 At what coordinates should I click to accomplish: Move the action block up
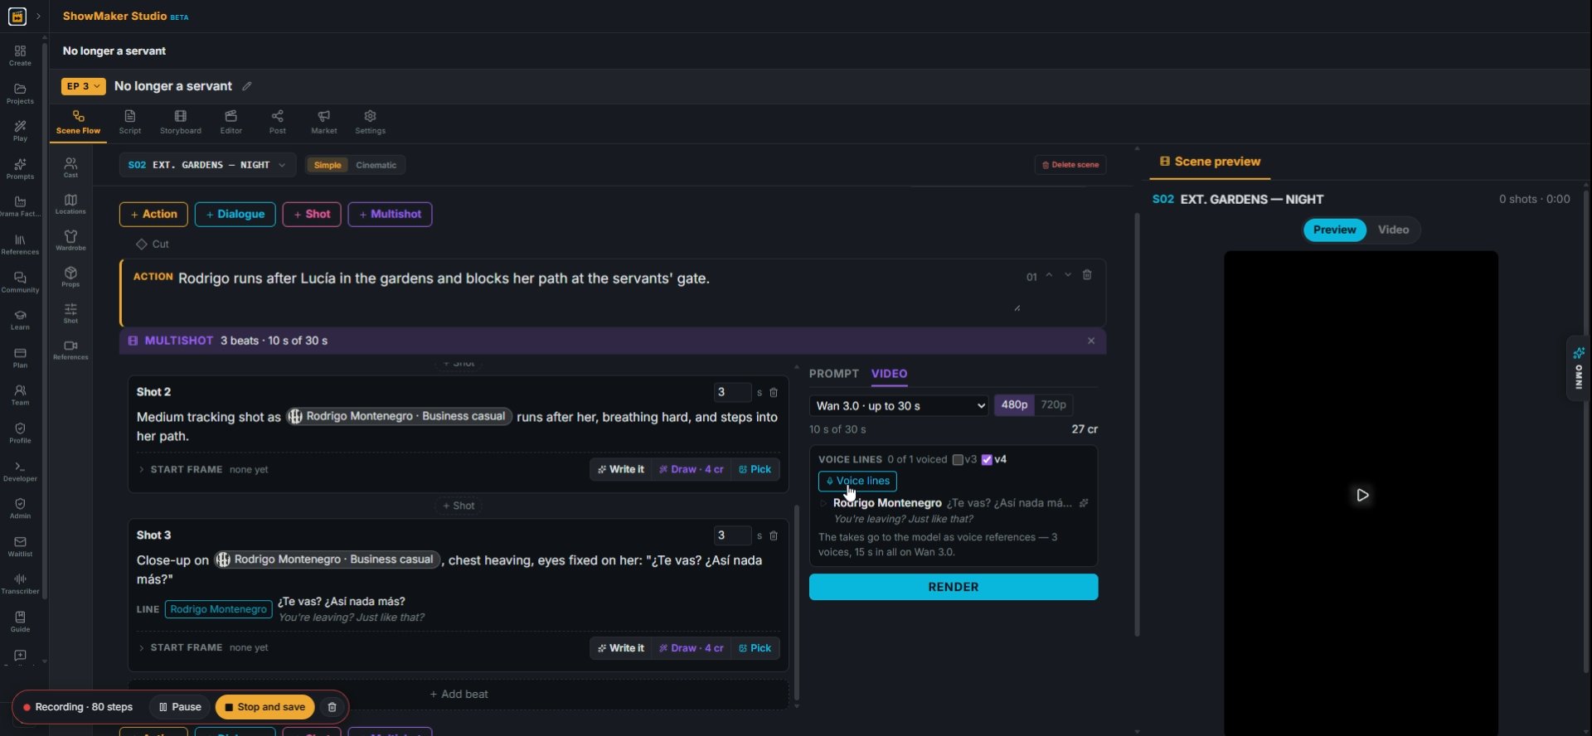pyautogui.click(x=1049, y=275)
